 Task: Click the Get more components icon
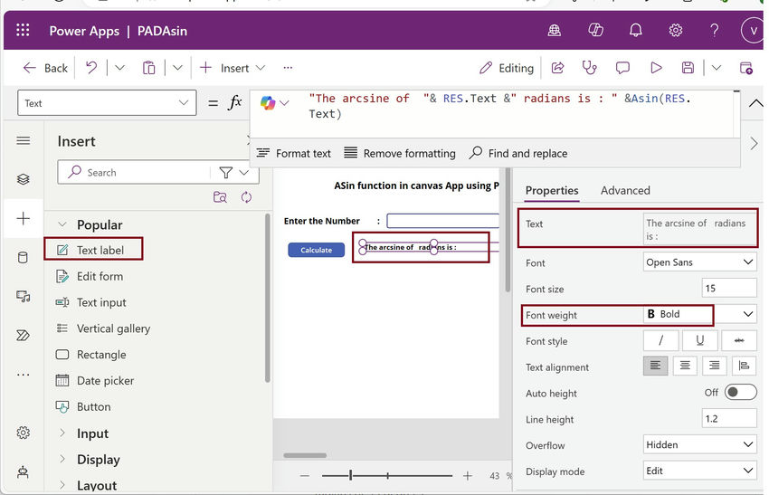(x=220, y=196)
